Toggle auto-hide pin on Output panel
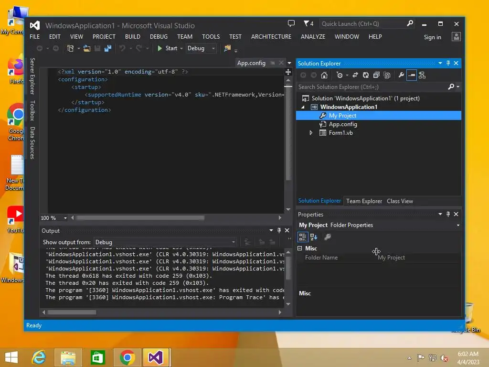 coord(279,231)
